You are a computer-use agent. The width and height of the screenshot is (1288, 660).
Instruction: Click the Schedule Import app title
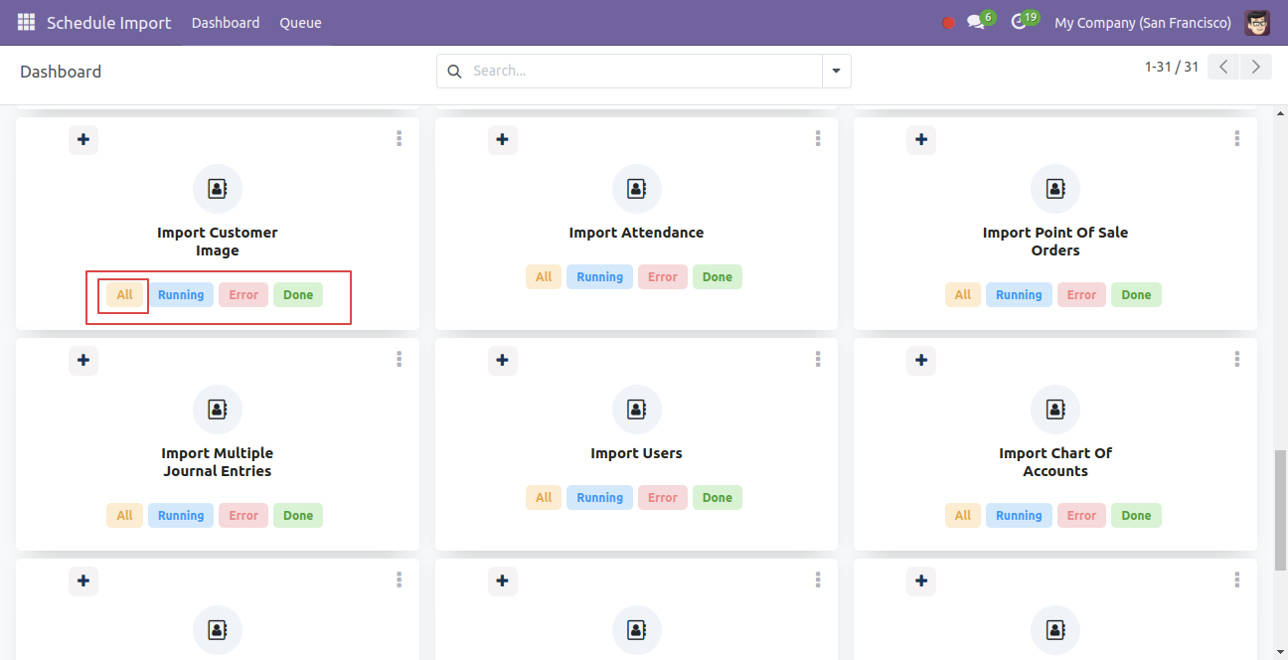pyautogui.click(x=109, y=23)
